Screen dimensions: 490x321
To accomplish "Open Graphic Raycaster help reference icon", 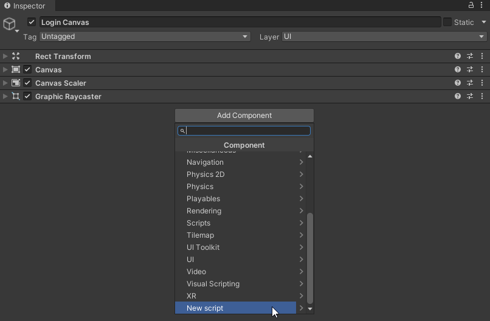I will (x=458, y=96).
